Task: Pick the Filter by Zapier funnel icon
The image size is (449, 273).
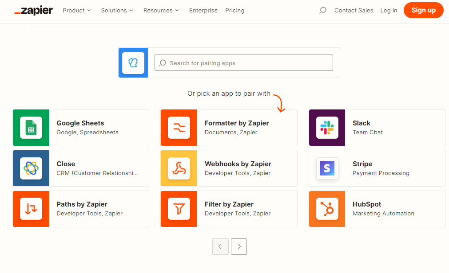Action: (x=179, y=209)
